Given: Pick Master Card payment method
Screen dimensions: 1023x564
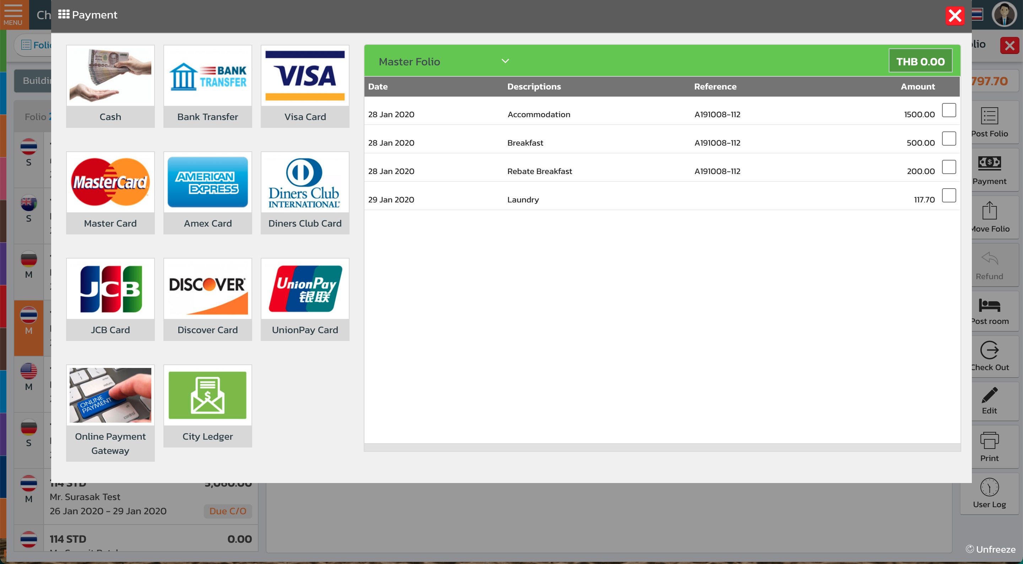Looking at the screenshot, I should [110, 192].
